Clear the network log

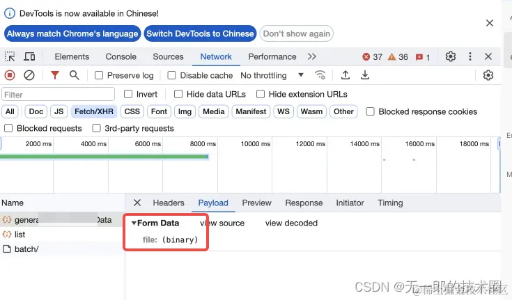tap(29, 75)
